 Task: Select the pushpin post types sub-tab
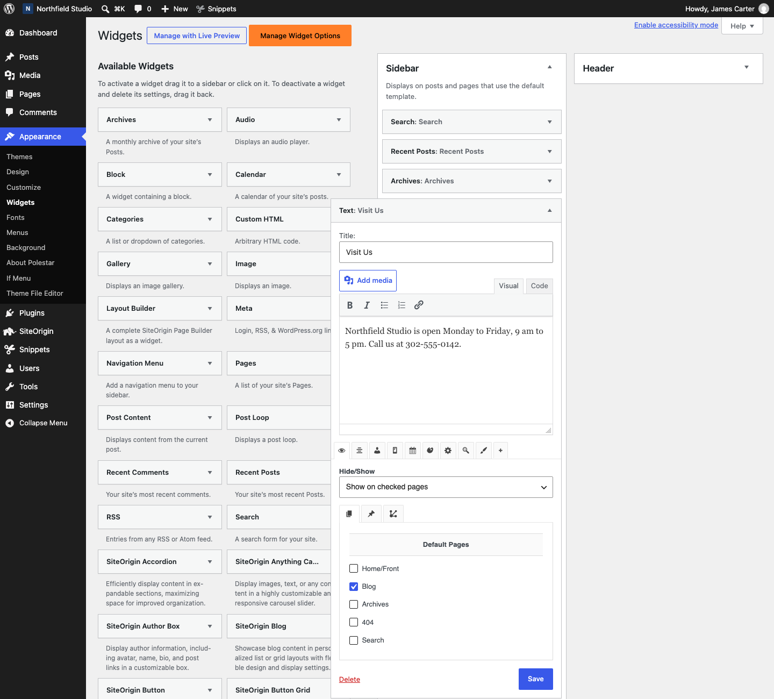point(371,514)
